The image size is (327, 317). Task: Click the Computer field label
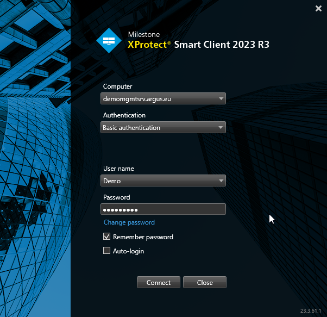pyautogui.click(x=118, y=86)
